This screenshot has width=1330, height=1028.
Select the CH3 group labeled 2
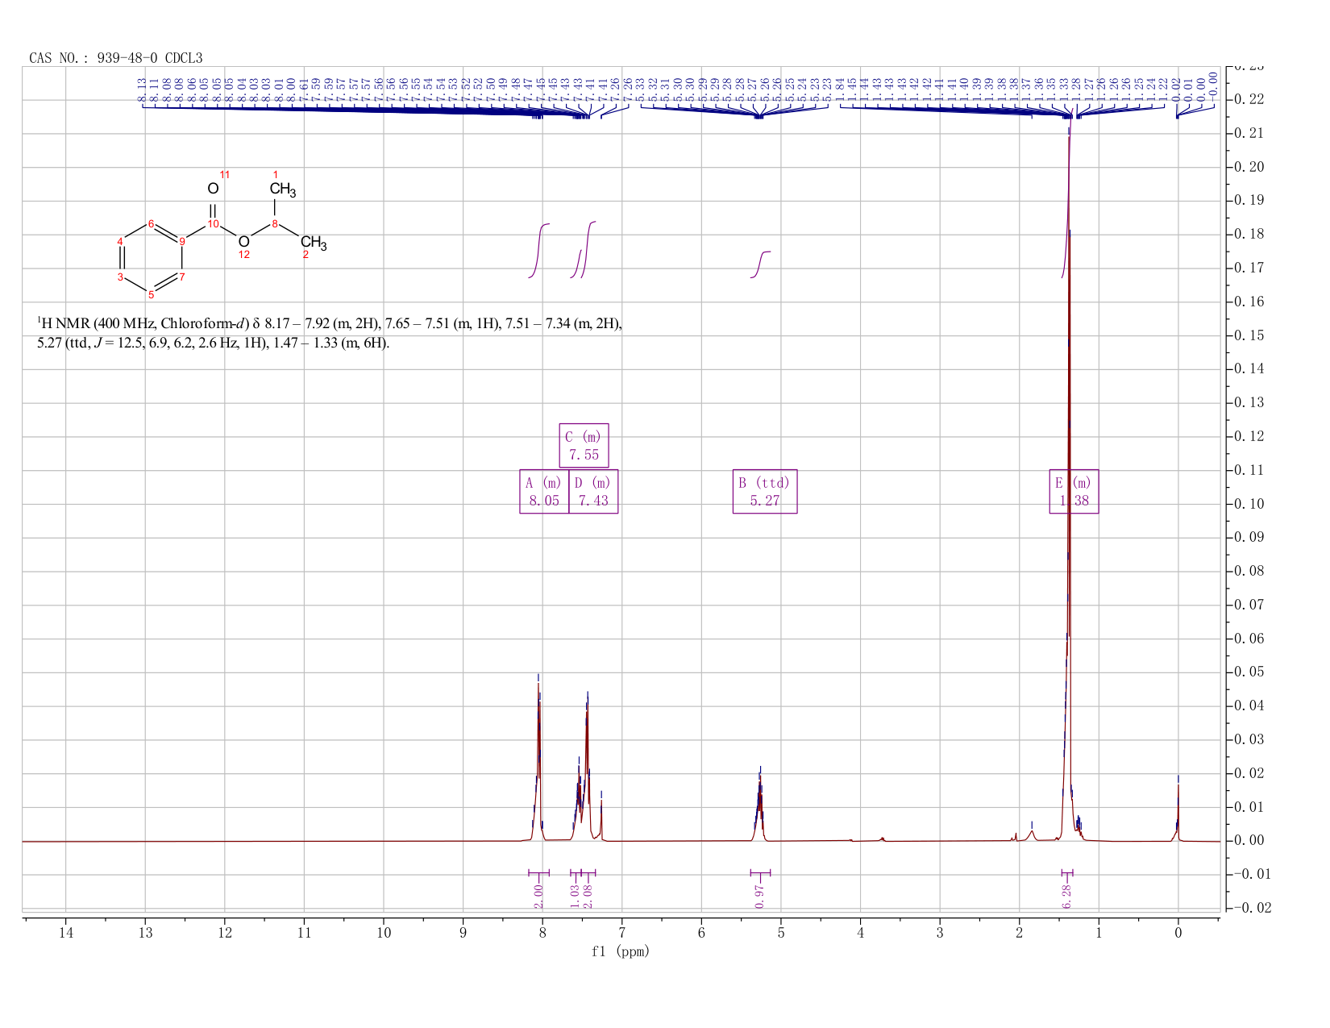[314, 242]
